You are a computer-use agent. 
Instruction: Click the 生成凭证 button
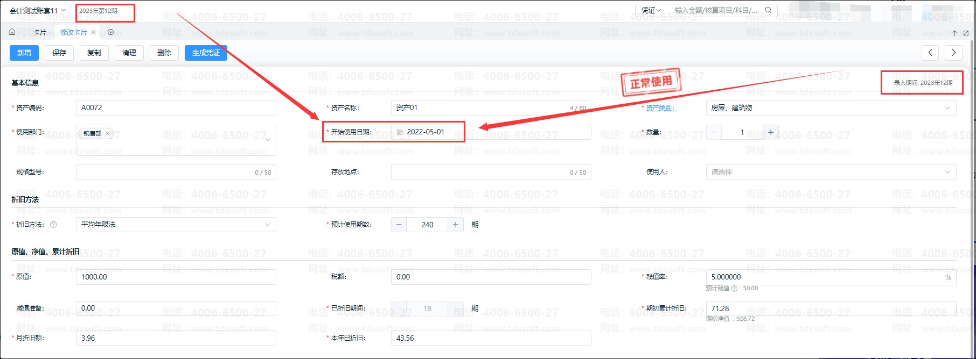[x=206, y=53]
